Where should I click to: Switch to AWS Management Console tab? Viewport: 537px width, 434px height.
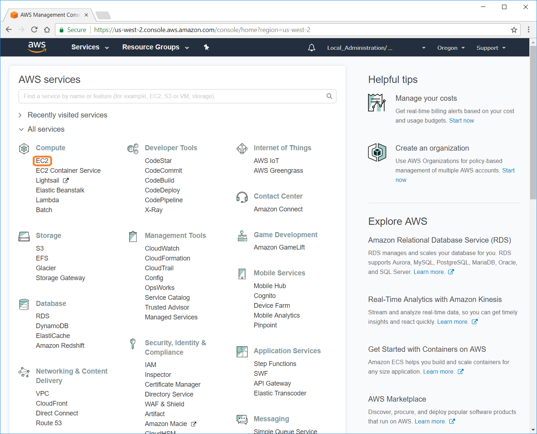(49, 15)
